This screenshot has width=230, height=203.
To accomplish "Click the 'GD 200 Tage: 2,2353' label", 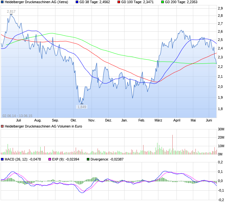I will (x=181, y=2).
